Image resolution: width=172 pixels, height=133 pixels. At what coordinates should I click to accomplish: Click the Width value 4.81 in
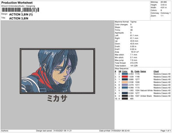coord(164,7)
